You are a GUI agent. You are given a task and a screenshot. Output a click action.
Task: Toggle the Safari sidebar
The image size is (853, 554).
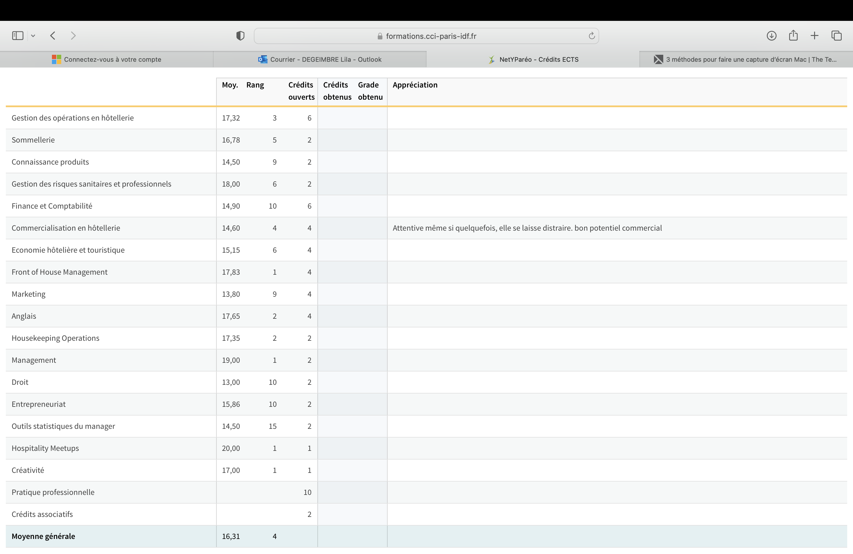18,35
